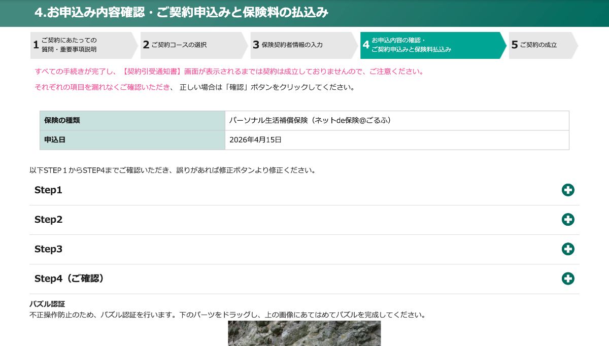Click the パーソナル生活補償保険 value cell
This screenshot has height=346, width=609.
(310, 121)
